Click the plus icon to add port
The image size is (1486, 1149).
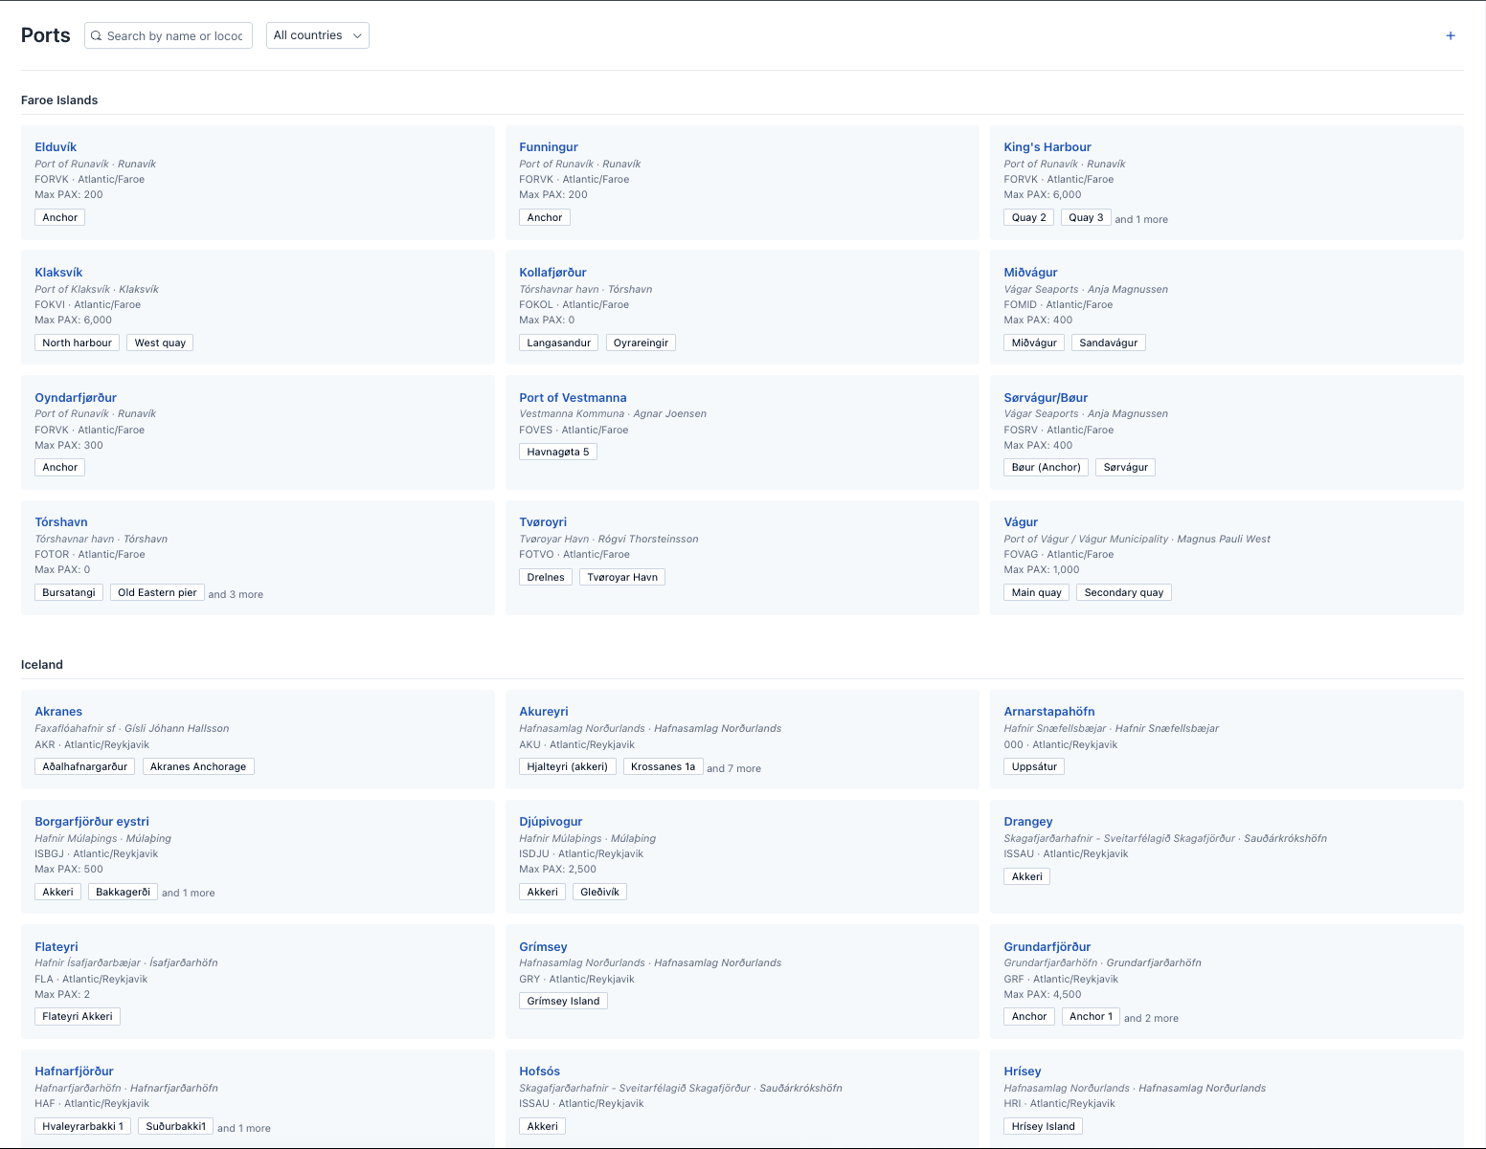click(x=1451, y=35)
